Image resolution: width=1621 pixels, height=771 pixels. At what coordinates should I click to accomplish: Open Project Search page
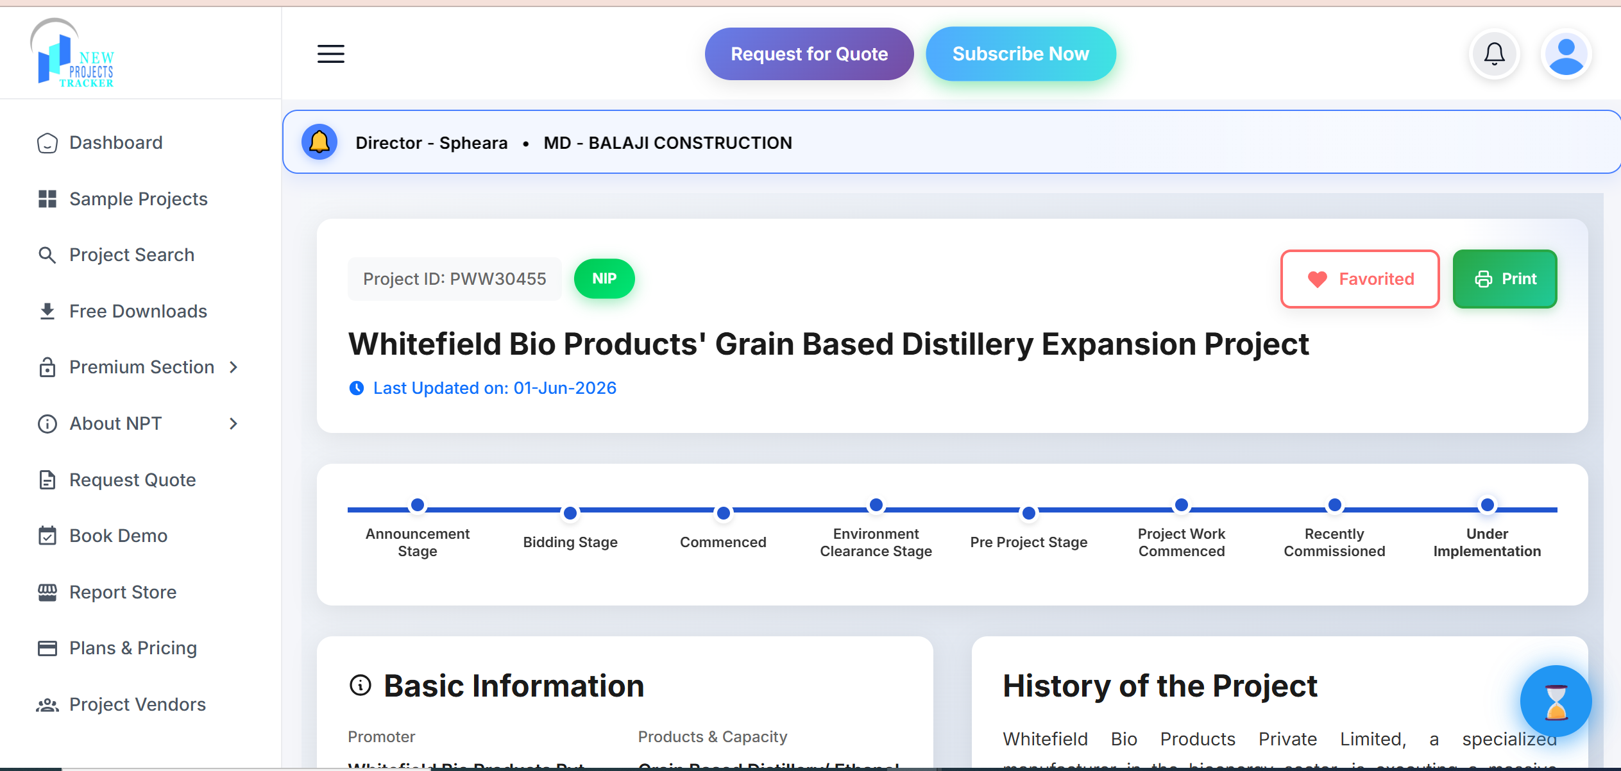point(132,255)
